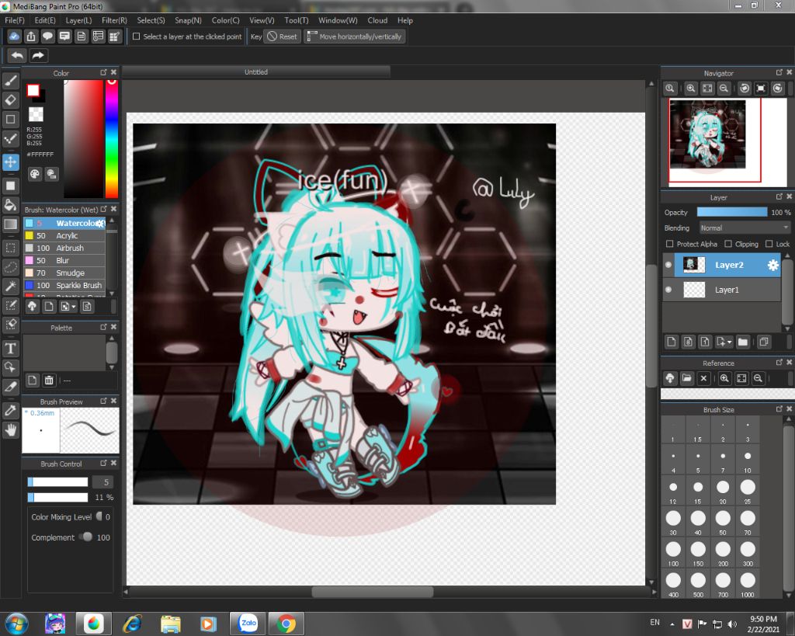The width and height of the screenshot is (795, 636).
Task: Open the File(F) menu
Action: pyautogui.click(x=15, y=20)
